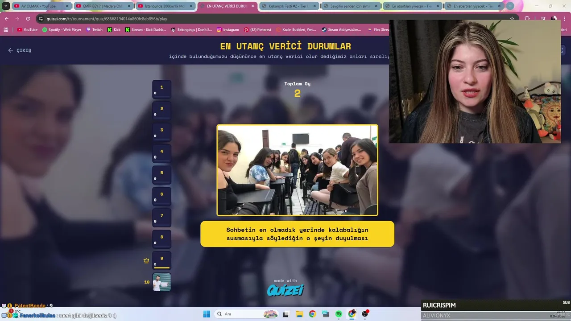
Task: Close the EN UTANÇ VERİCİ DURUMLAR tab
Action: (253, 6)
